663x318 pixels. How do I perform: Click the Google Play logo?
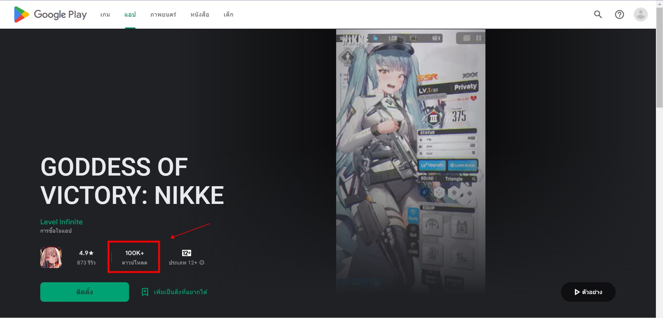point(50,14)
